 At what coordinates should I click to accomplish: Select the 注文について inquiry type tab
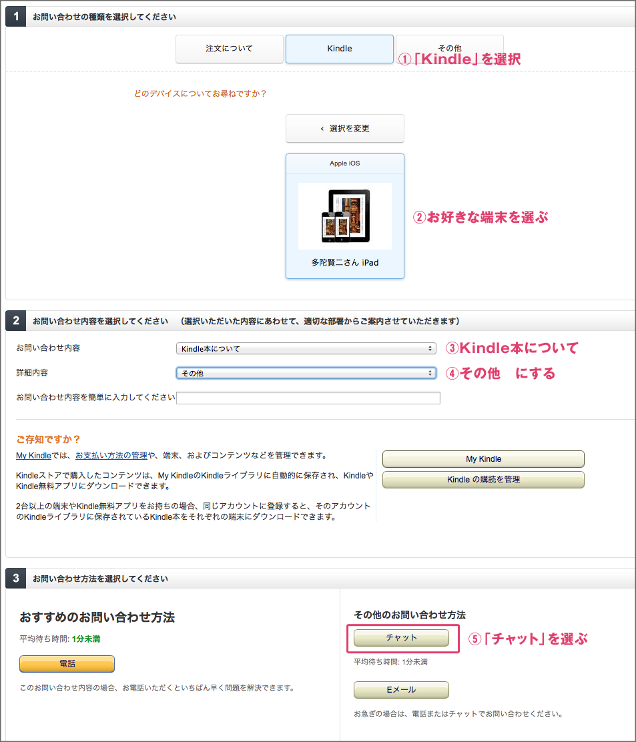click(230, 49)
